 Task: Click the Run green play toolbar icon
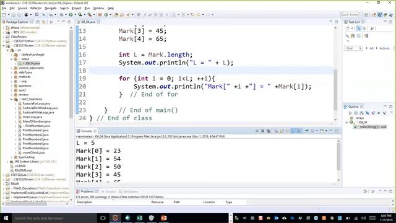71,15
